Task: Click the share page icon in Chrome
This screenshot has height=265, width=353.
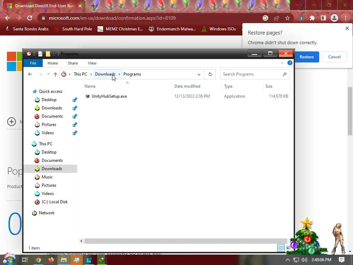Action: [276, 18]
